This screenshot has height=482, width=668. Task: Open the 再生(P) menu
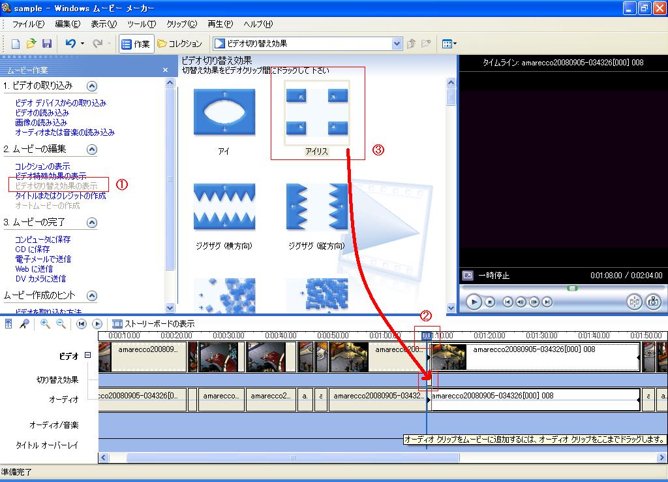tap(220, 24)
